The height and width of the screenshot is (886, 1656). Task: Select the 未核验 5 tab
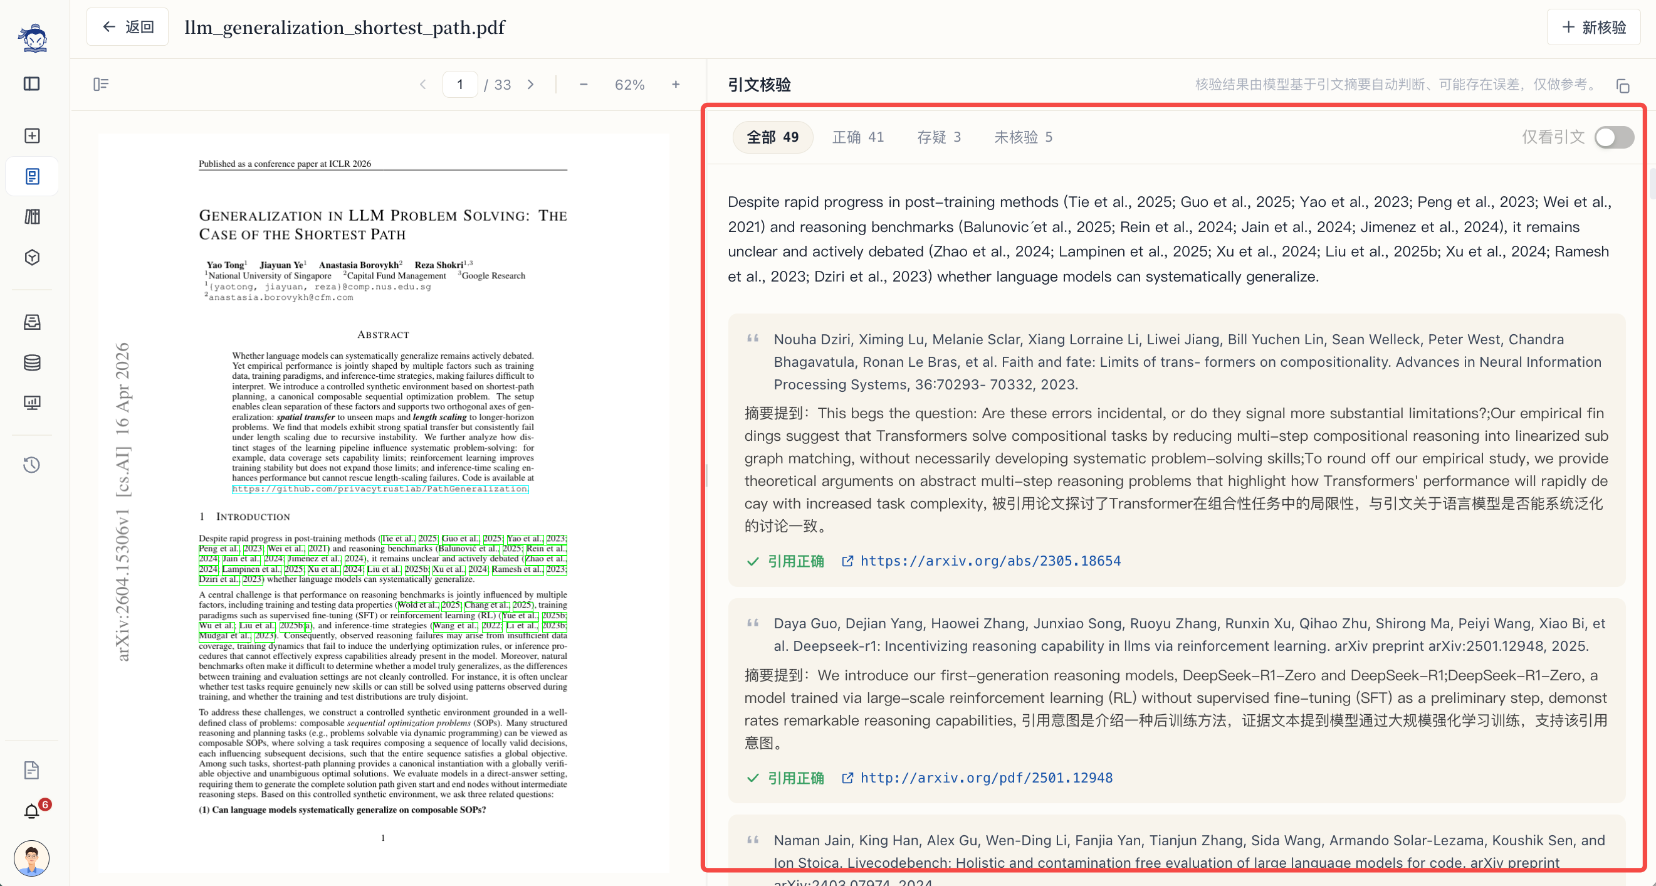(x=1024, y=137)
